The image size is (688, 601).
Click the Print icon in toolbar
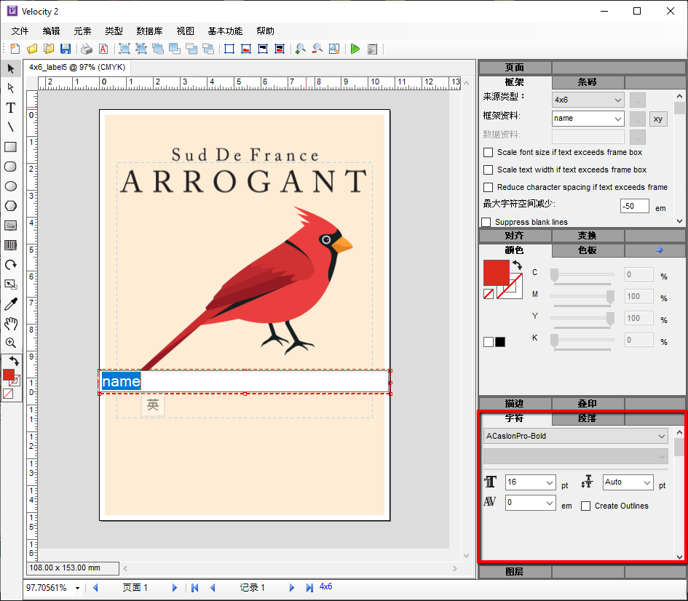click(x=87, y=49)
